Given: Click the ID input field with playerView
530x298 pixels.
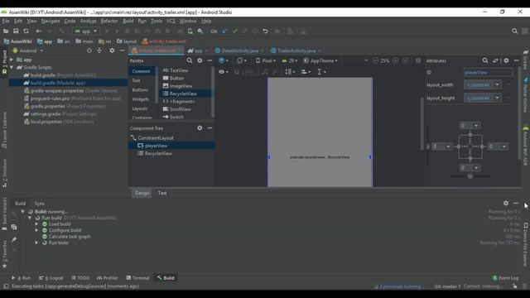Looking at the screenshot, I should click(x=488, y=72).
